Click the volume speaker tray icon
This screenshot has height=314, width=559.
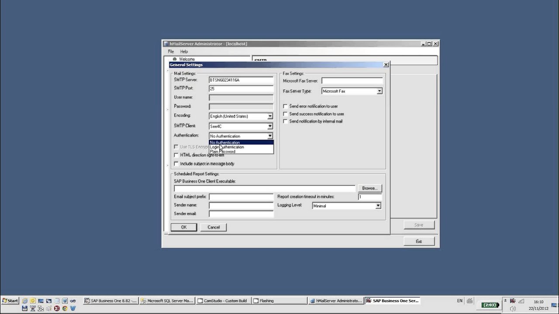click(x=513, y=309)
